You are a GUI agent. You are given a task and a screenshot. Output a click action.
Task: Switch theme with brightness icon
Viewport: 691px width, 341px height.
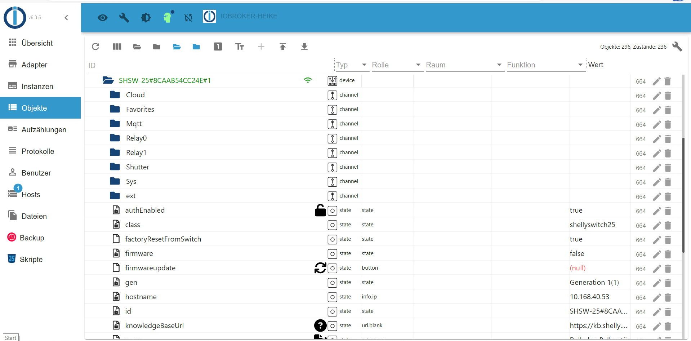(x=146, y=18)
